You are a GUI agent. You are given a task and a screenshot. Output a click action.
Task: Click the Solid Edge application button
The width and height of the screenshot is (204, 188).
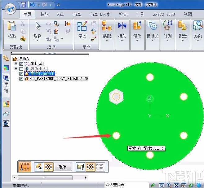coord(10,9)
